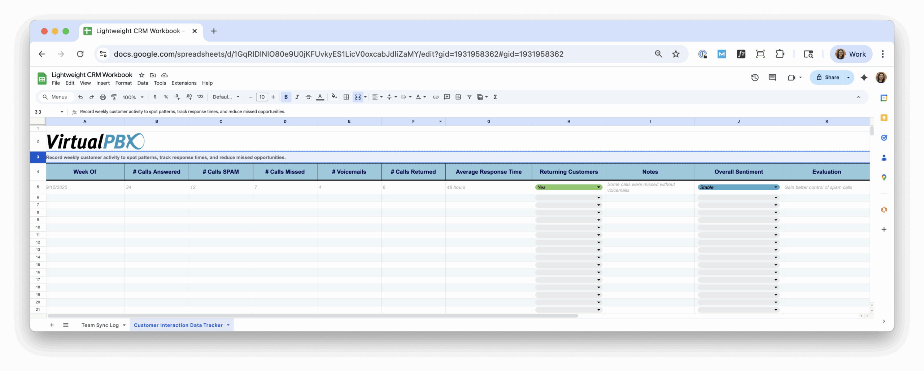Viewport: 924px width, 371px height.
Task: Click the font size input field
Action: tap(262, 97)
